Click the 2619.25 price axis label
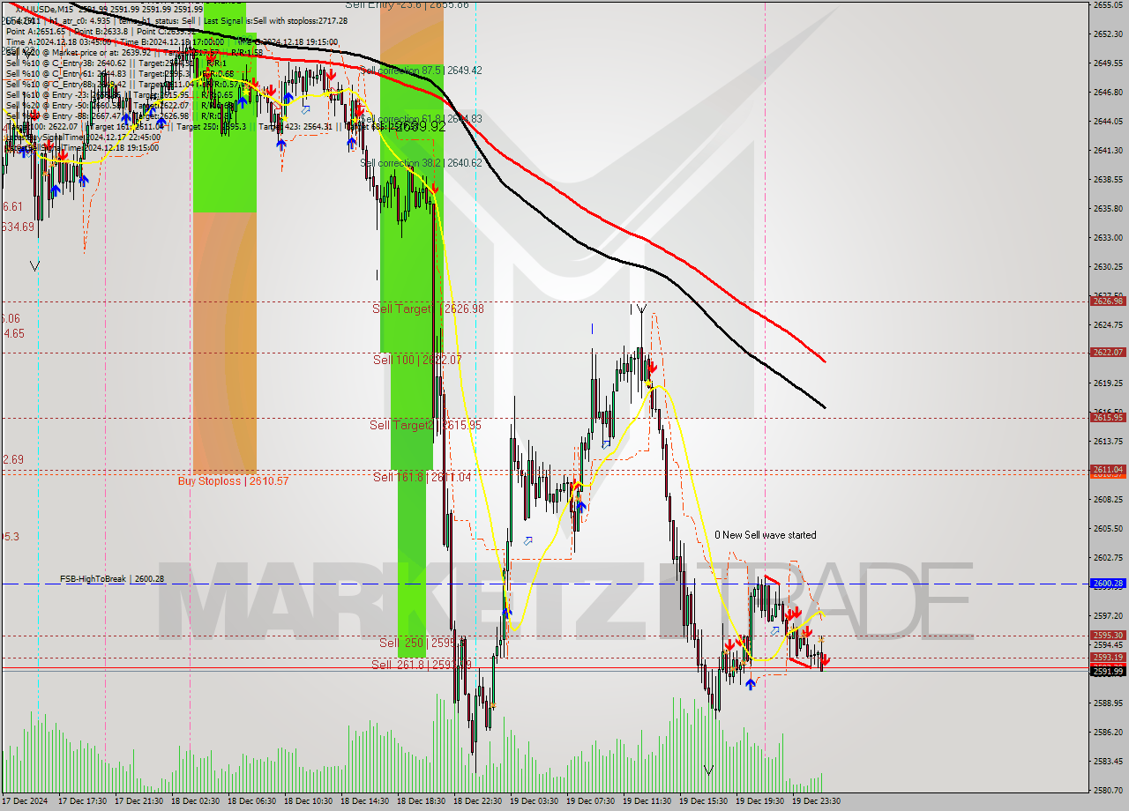The image size is (1129, 811). click(x=1108, y=383)
